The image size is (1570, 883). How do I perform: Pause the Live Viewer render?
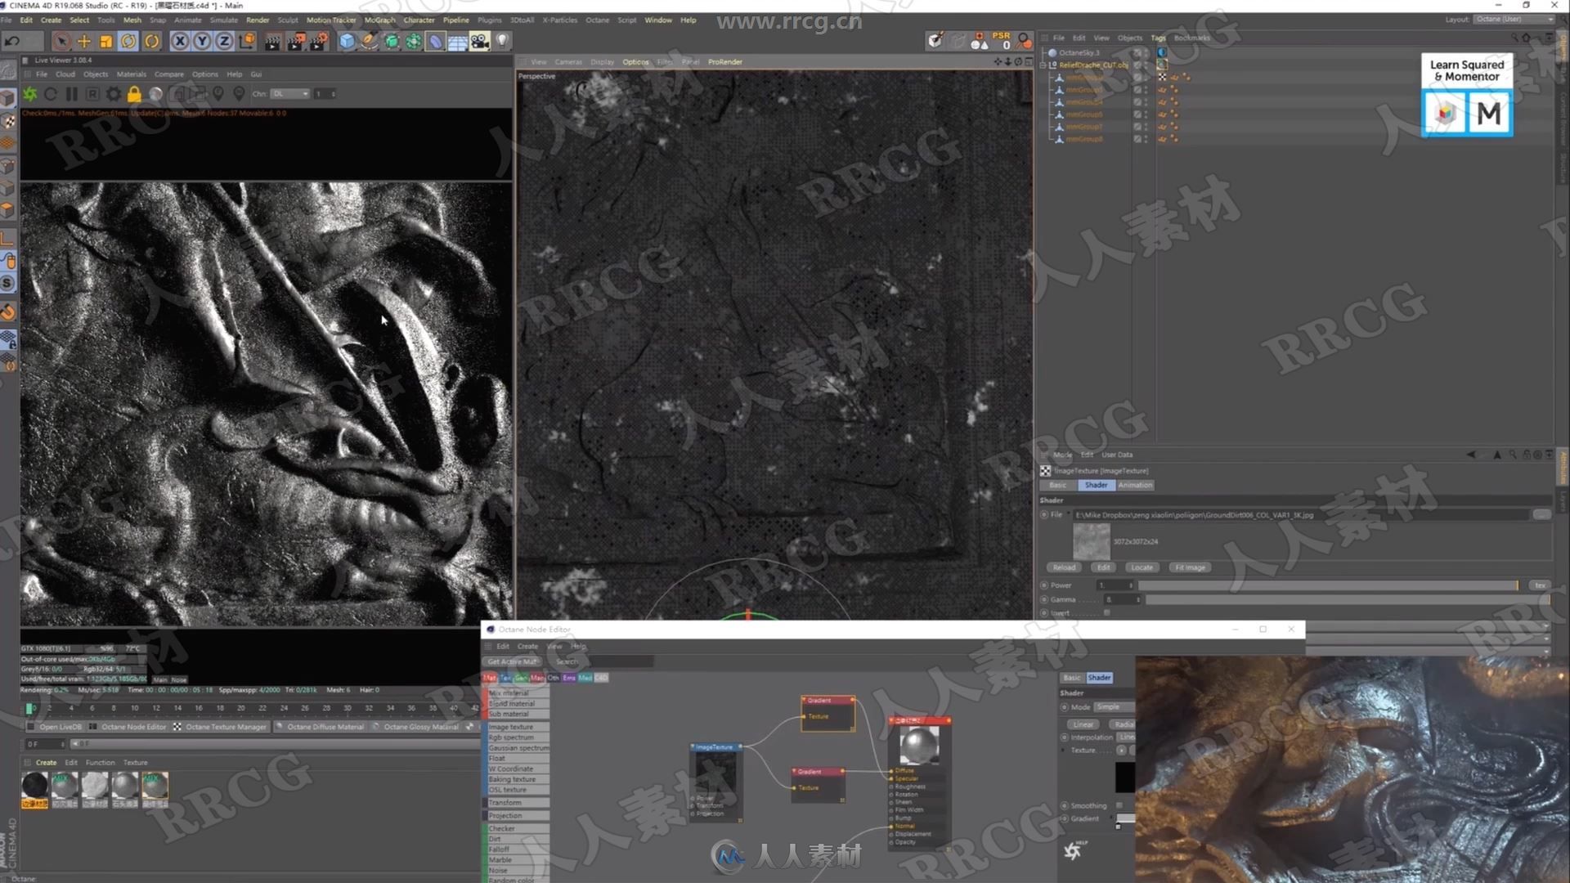point(72,94)
